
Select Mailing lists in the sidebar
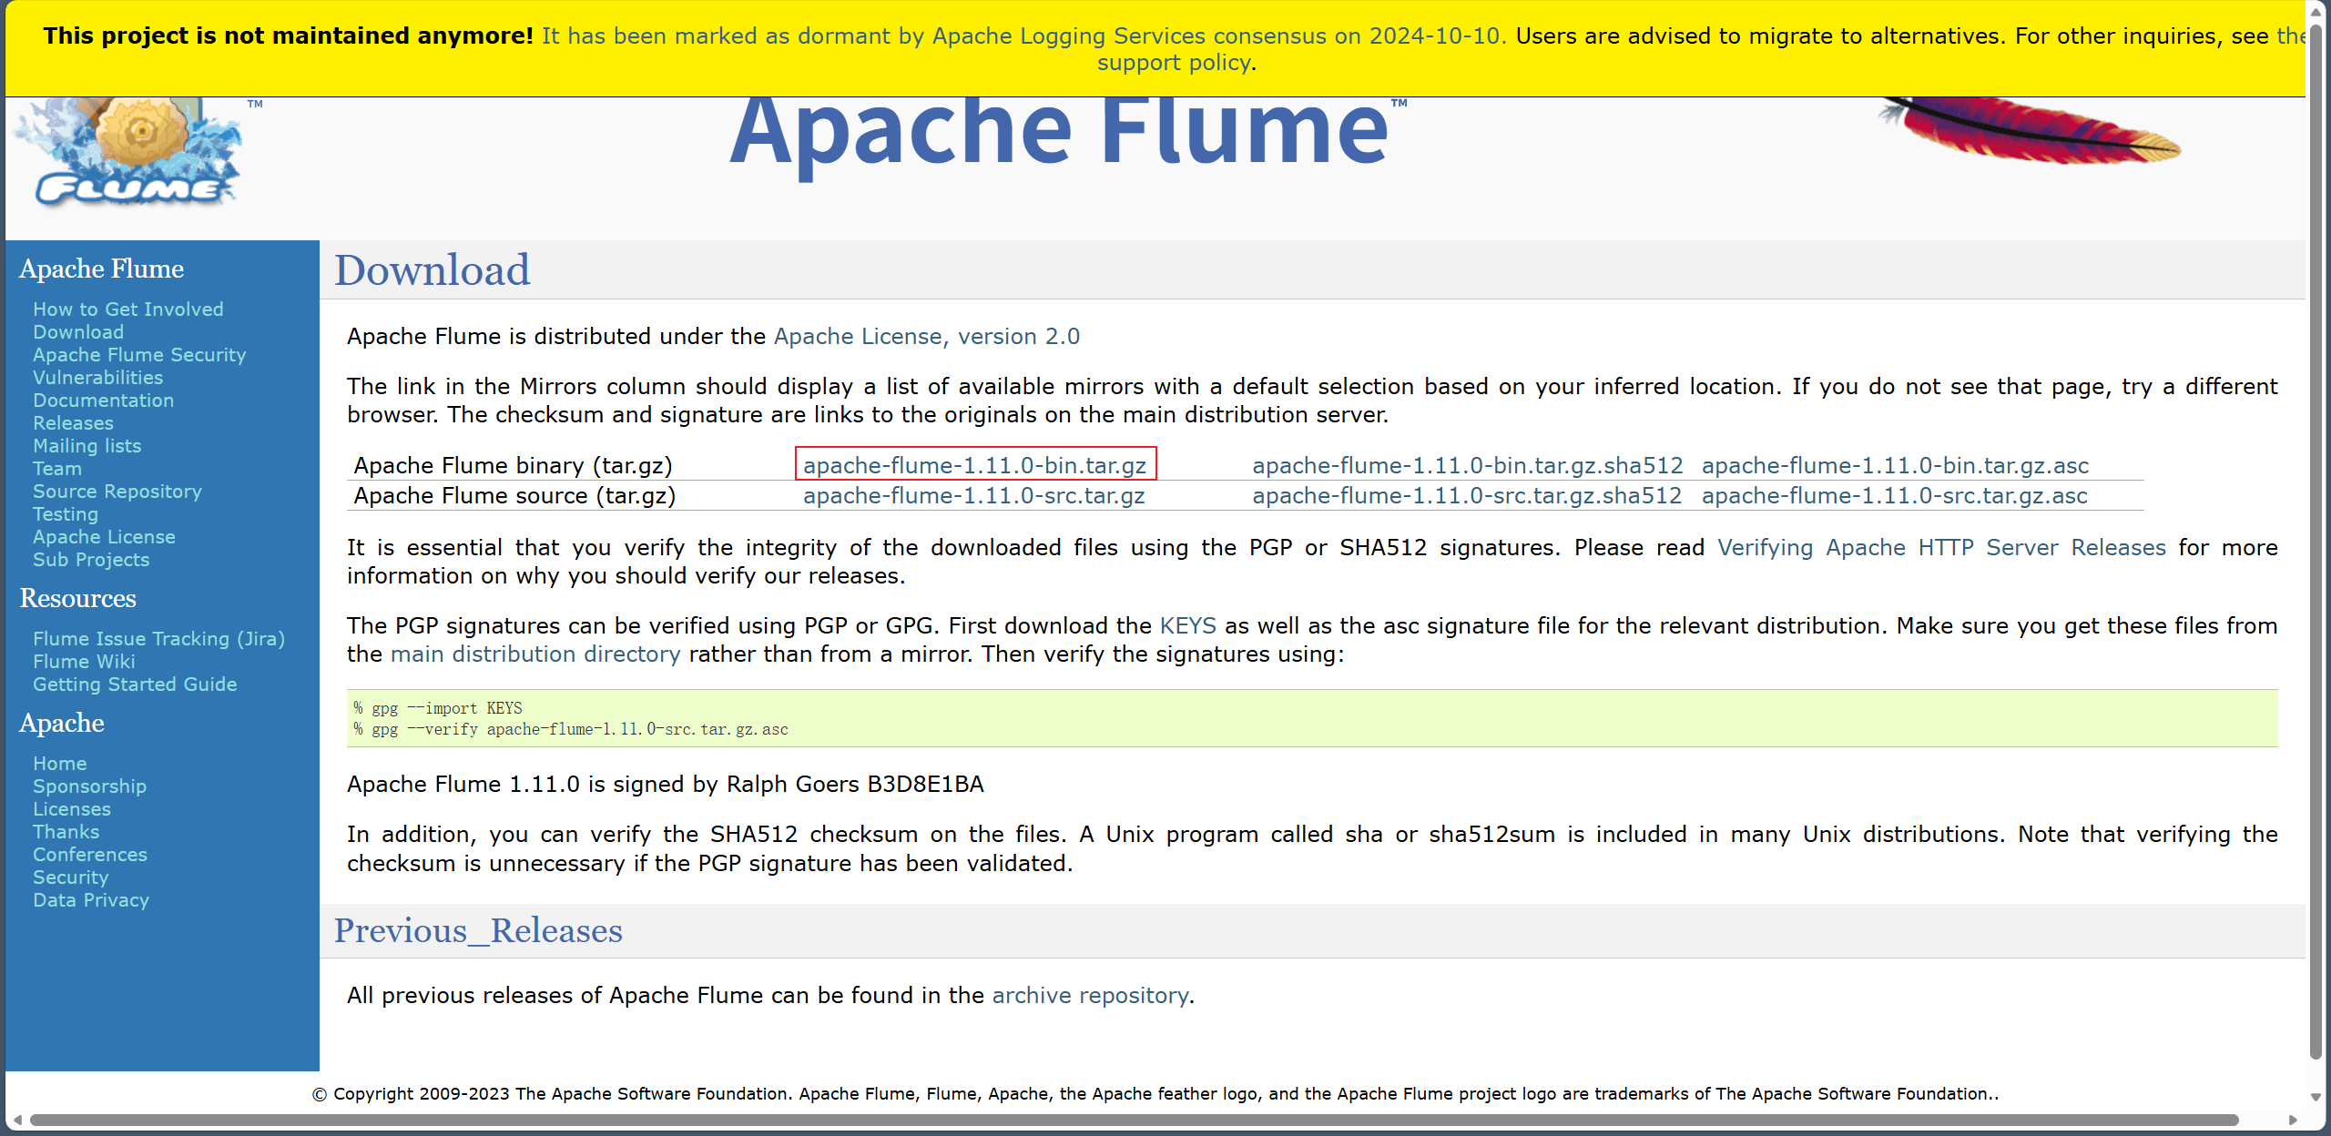(87, 446)
